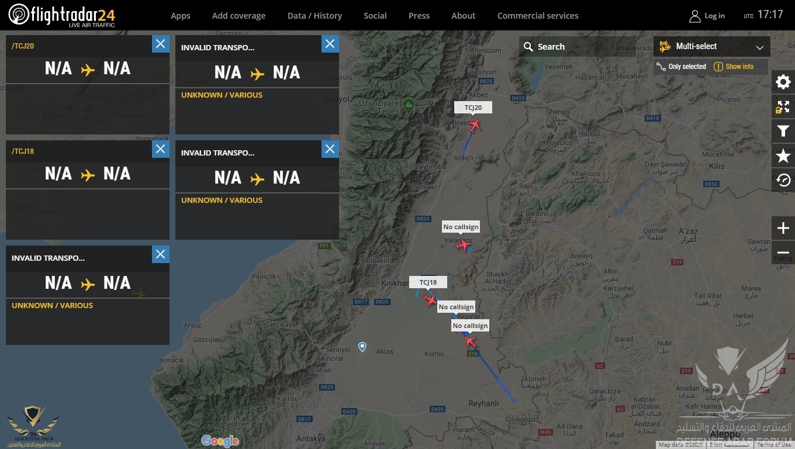Open the Data / History menu
795x449 pixels.
pyautogui.click(x=314, y=16)
